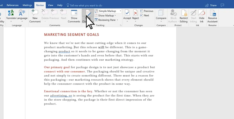The height and width of the screenshot is (119, 234).
Task: Jump to Previous change
Action: (x=147, y=11)
